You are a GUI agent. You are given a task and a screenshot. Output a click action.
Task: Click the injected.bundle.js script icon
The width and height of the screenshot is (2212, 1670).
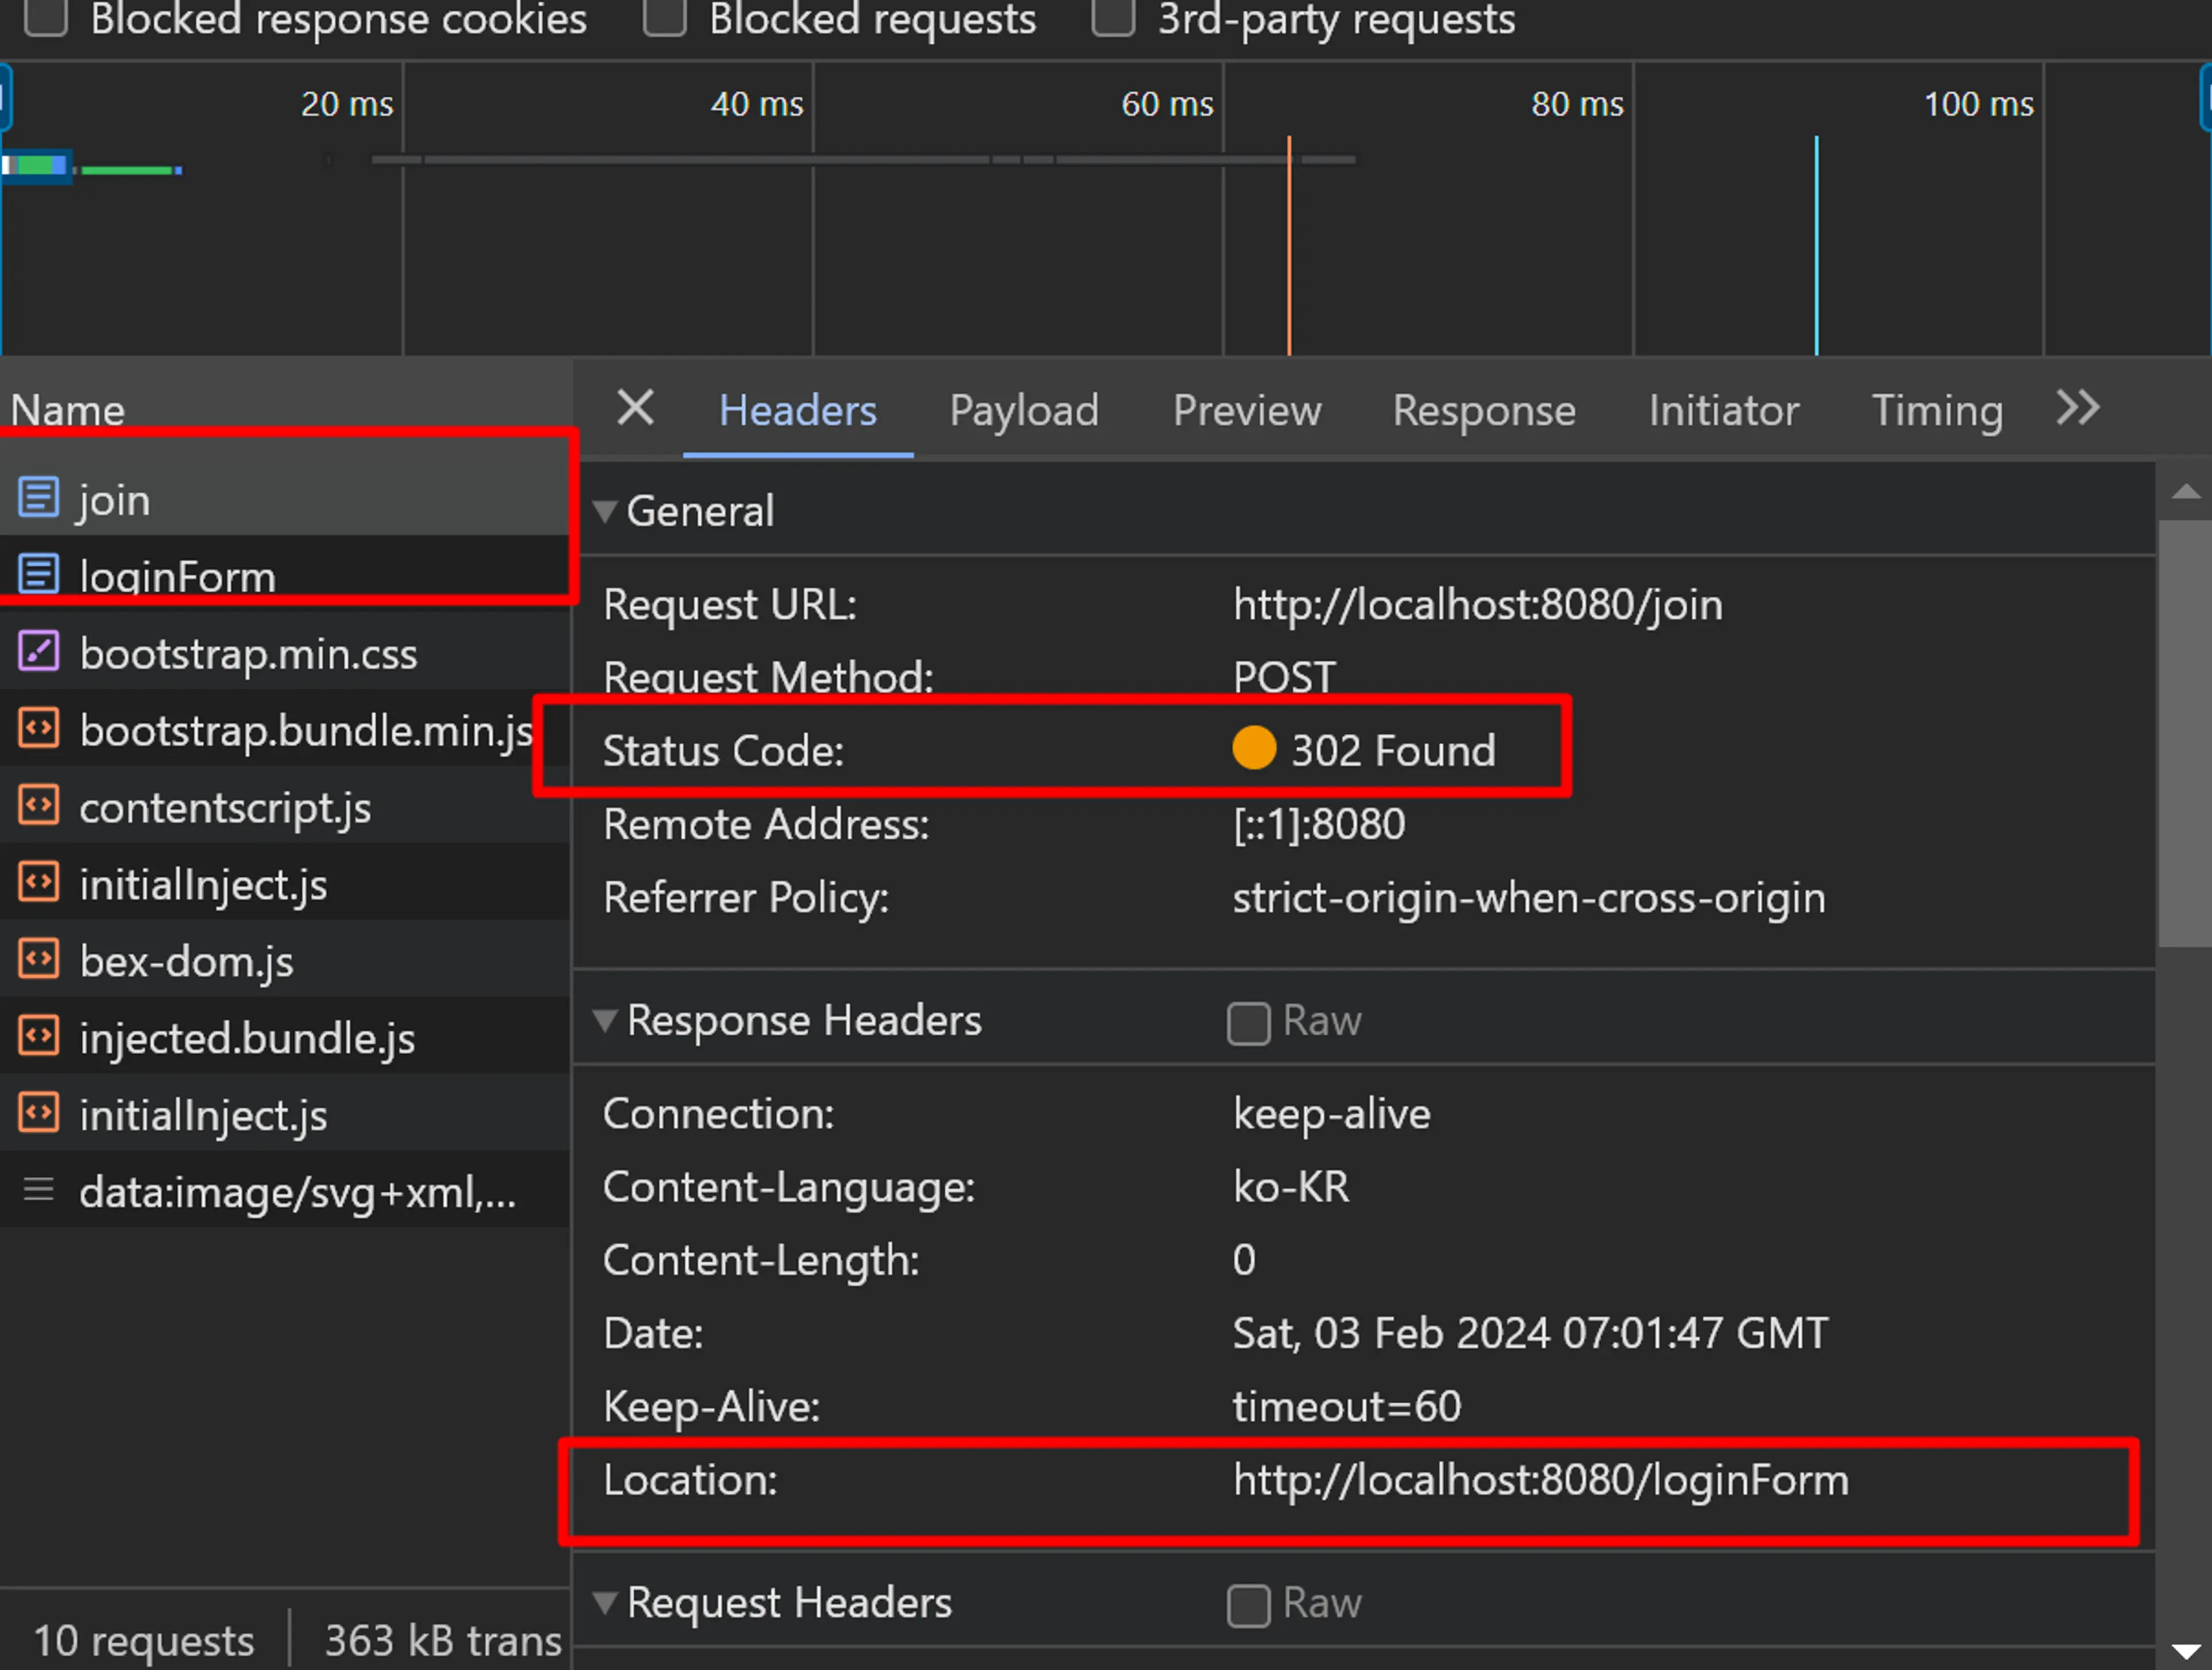point(39,1036)
